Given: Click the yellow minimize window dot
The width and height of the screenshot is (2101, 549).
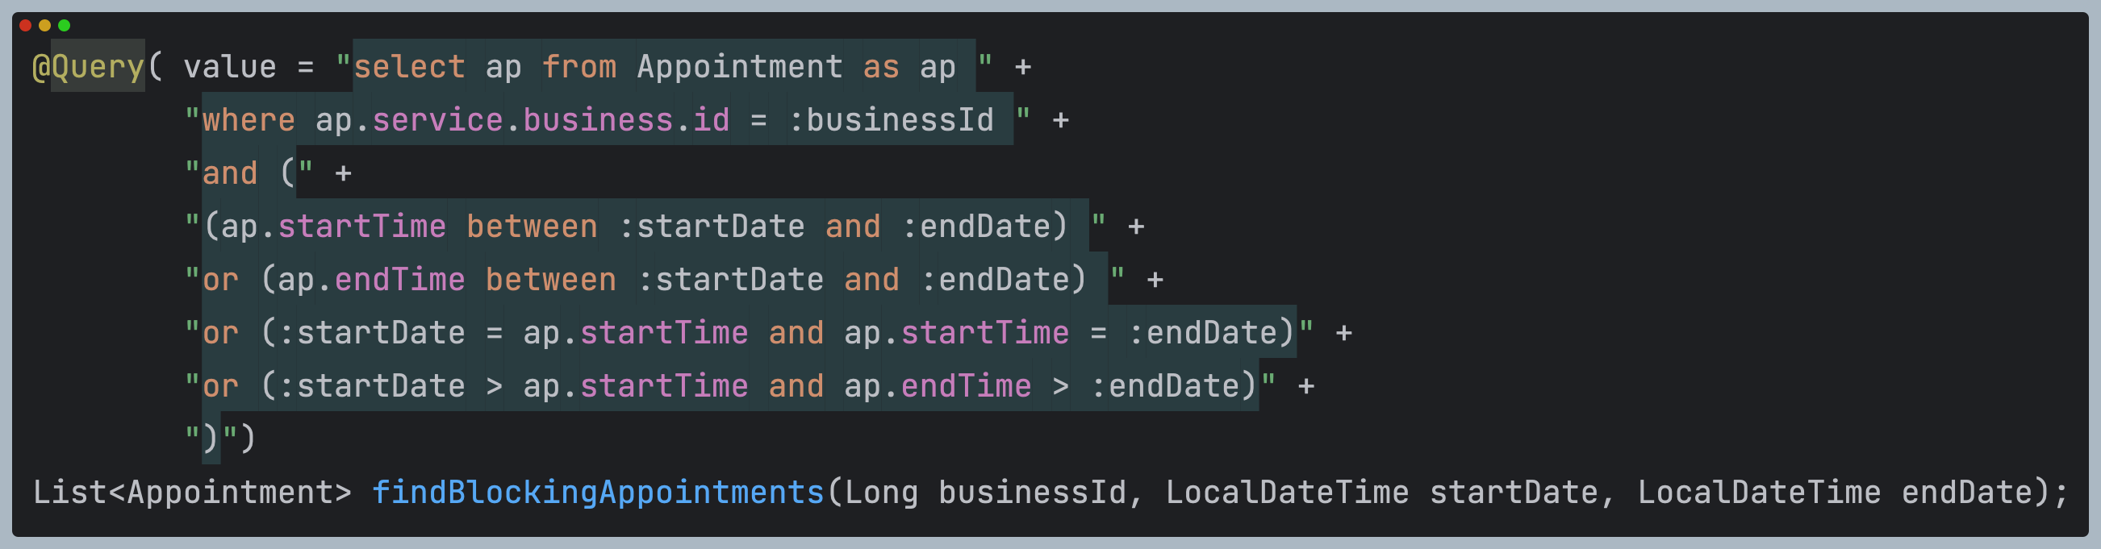Looking at the screenshot, I should 45,25.
